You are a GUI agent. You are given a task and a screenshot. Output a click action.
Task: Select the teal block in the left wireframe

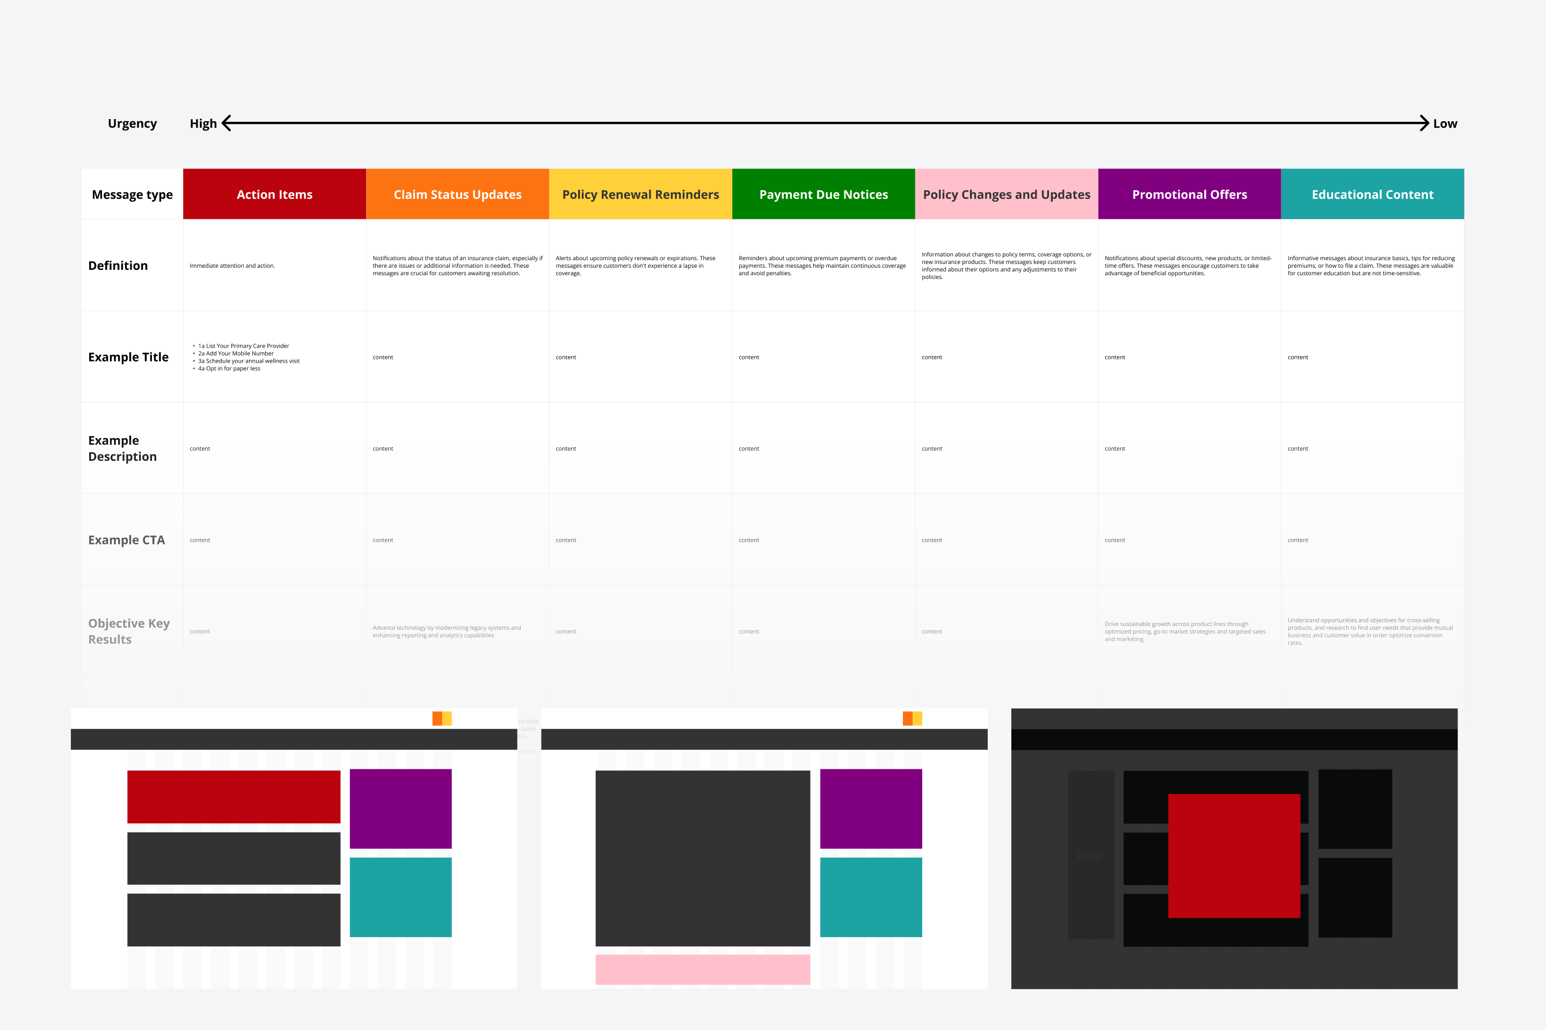(401, 896)
